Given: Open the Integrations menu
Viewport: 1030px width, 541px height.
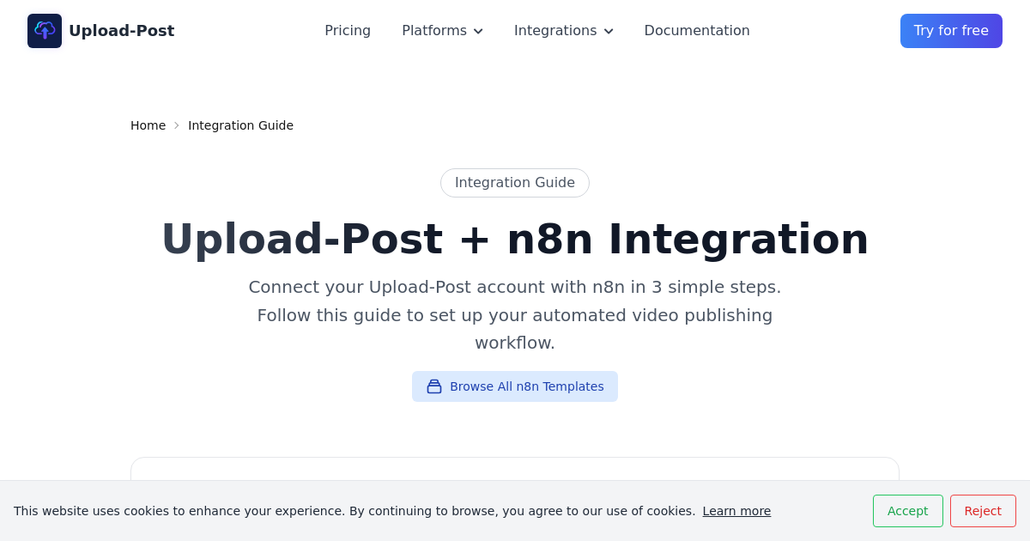Looking at the screenshot, I should 563,31.
